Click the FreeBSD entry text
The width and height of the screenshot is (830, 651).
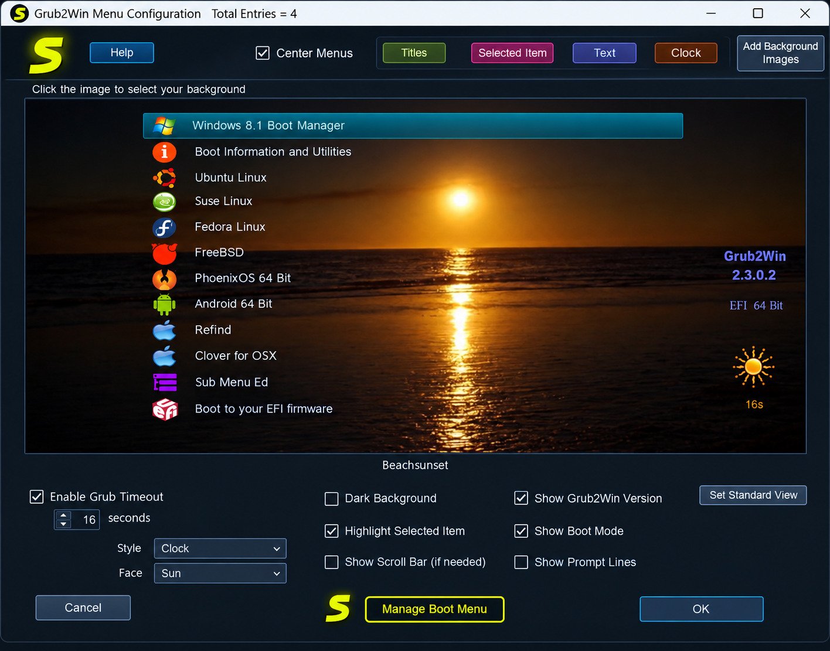pos(219,253)
